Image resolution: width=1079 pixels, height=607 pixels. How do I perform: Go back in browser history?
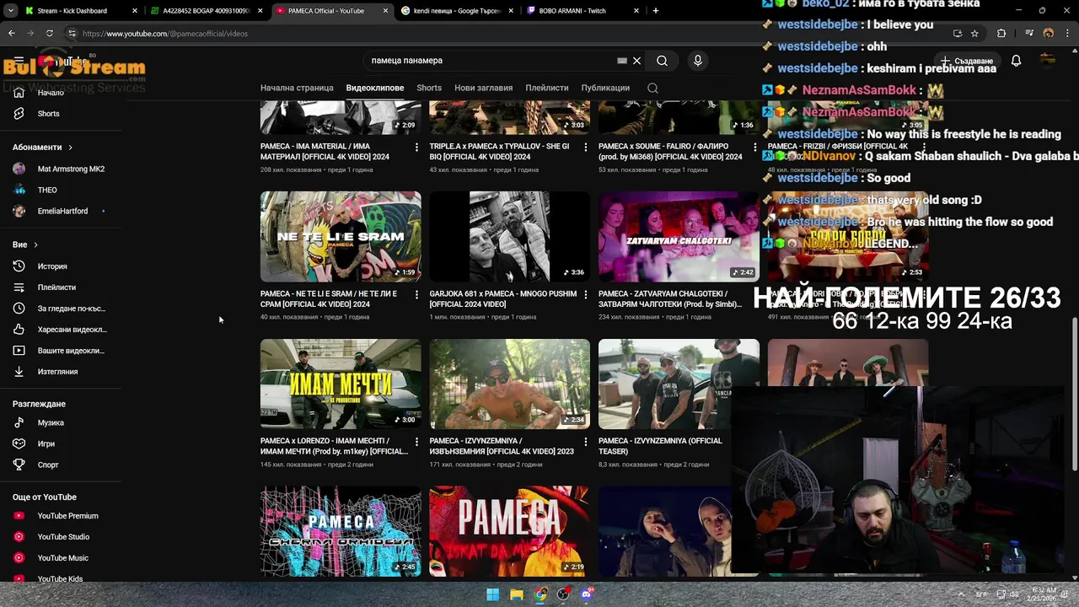point(11,34)
